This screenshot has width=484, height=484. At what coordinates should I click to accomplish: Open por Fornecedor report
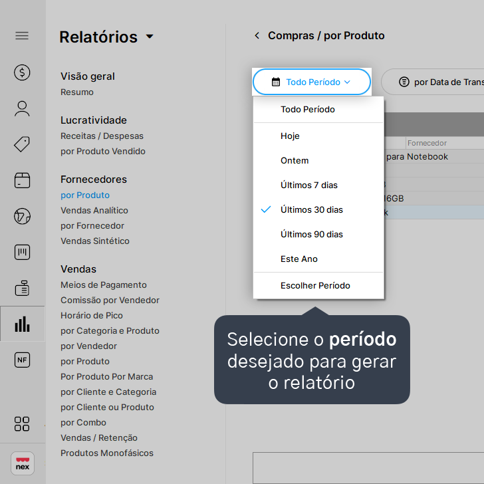92,226
